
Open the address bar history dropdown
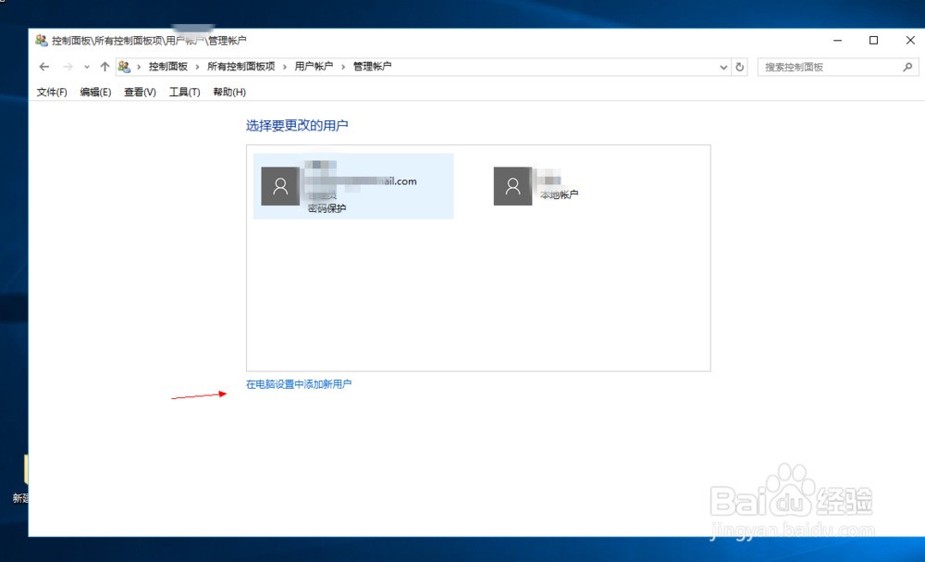pyautogui.click(x=723, y=68)
